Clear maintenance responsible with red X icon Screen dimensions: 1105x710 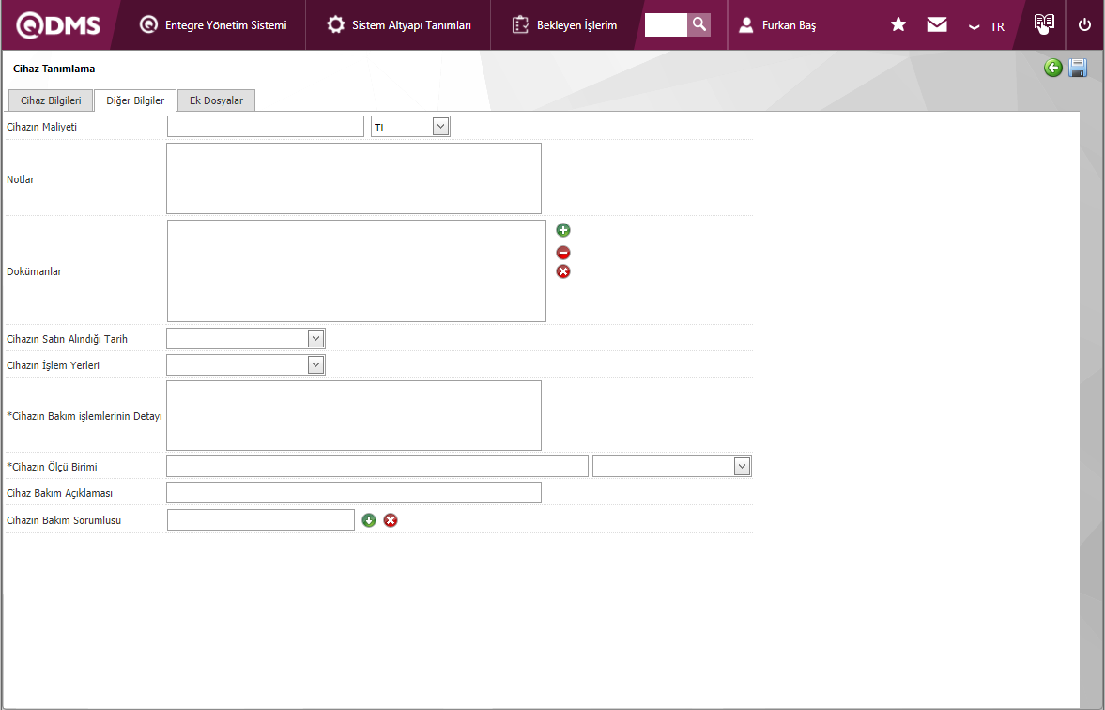pyautogui.click(x=391, y=520)
